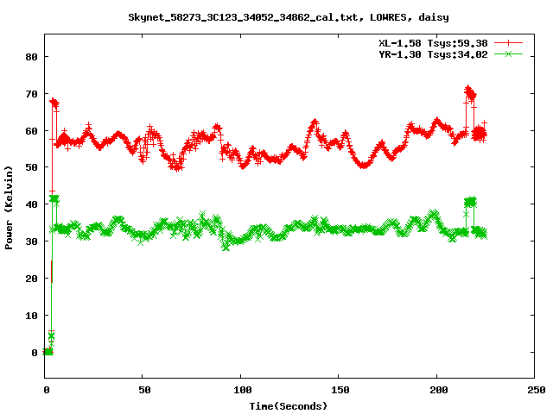Click y-axis tick label 20

(31, 279)
